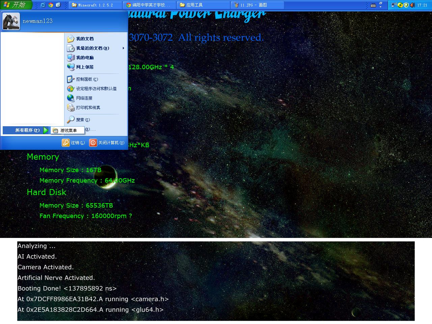Open 控制面板 control panel icon
The height and width of the screenshot is (324, 432).
71,79
